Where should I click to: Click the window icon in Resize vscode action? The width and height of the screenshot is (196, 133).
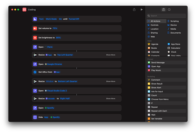tap(35, 99)
